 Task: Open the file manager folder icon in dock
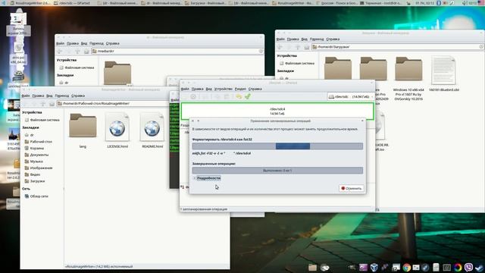(312, 268)
